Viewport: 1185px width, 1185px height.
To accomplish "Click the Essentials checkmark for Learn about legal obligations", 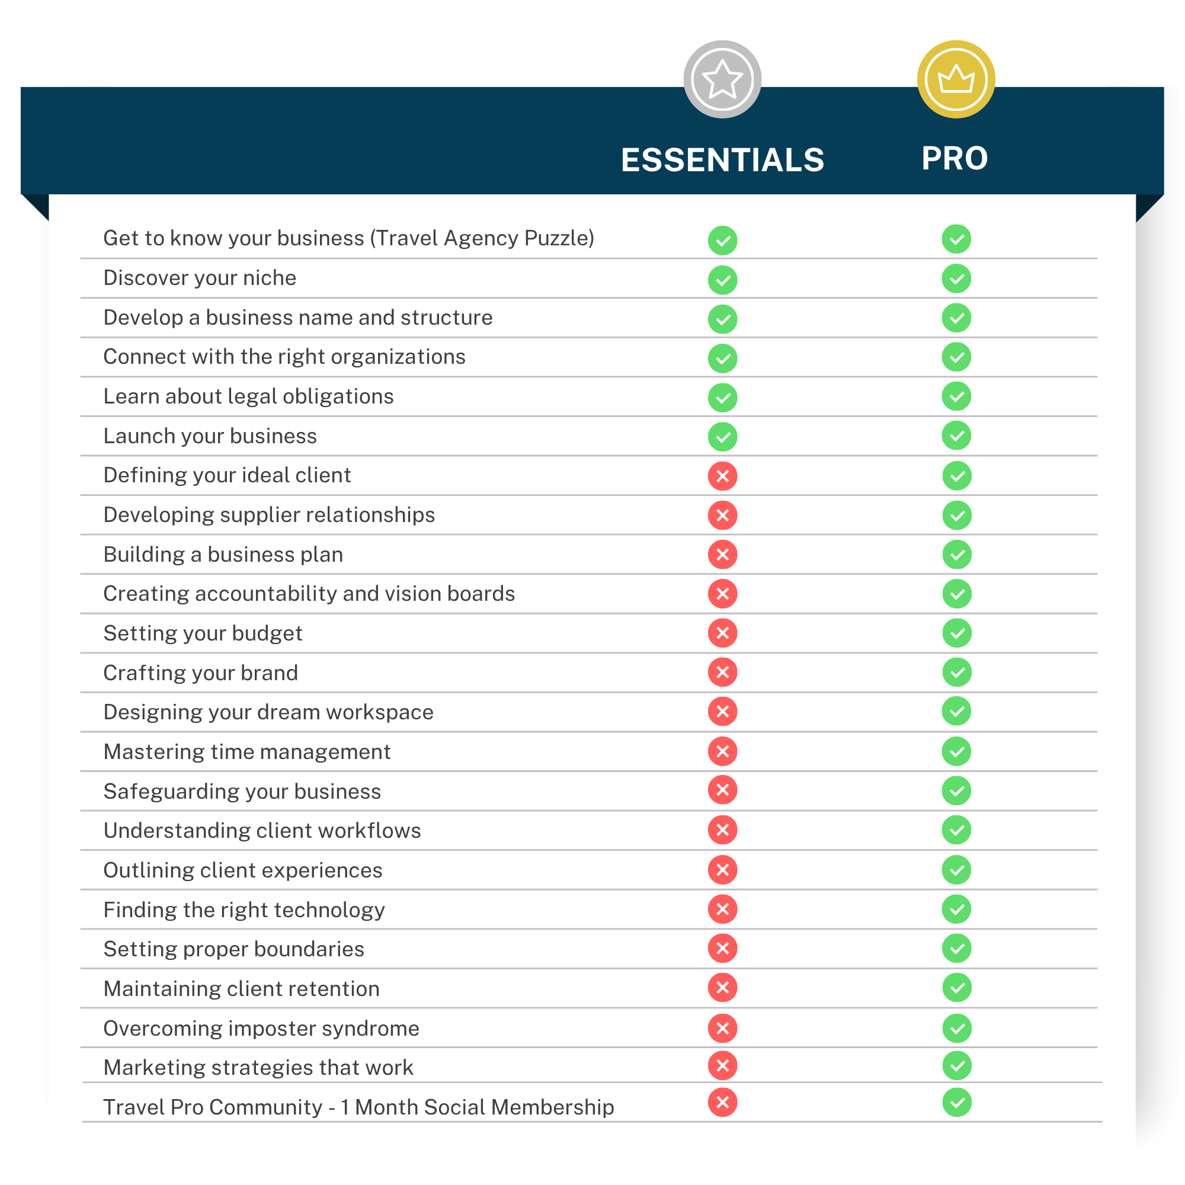I will (x=722, y=398).
